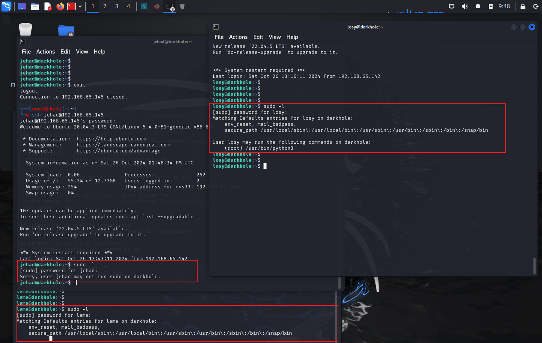Screen dimensions: 542x343
Task: Click 'Connection to 192.168.65.145 closed.' text
Action: tap(74, 97)
